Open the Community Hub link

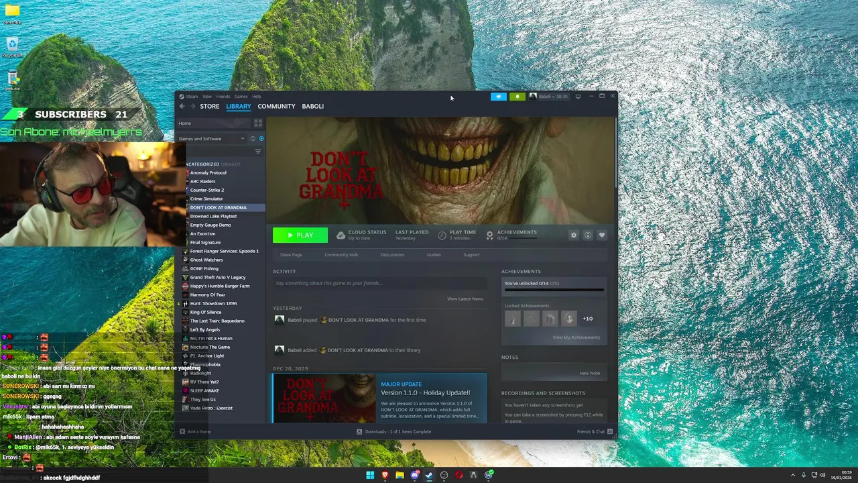click(341, 255)
